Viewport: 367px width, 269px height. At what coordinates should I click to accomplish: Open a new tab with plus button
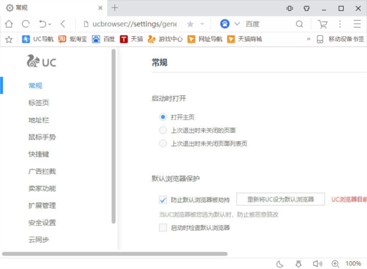tap(115, 8)
